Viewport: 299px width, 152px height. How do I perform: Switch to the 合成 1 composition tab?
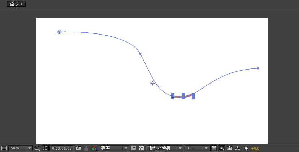coord(16,4)
